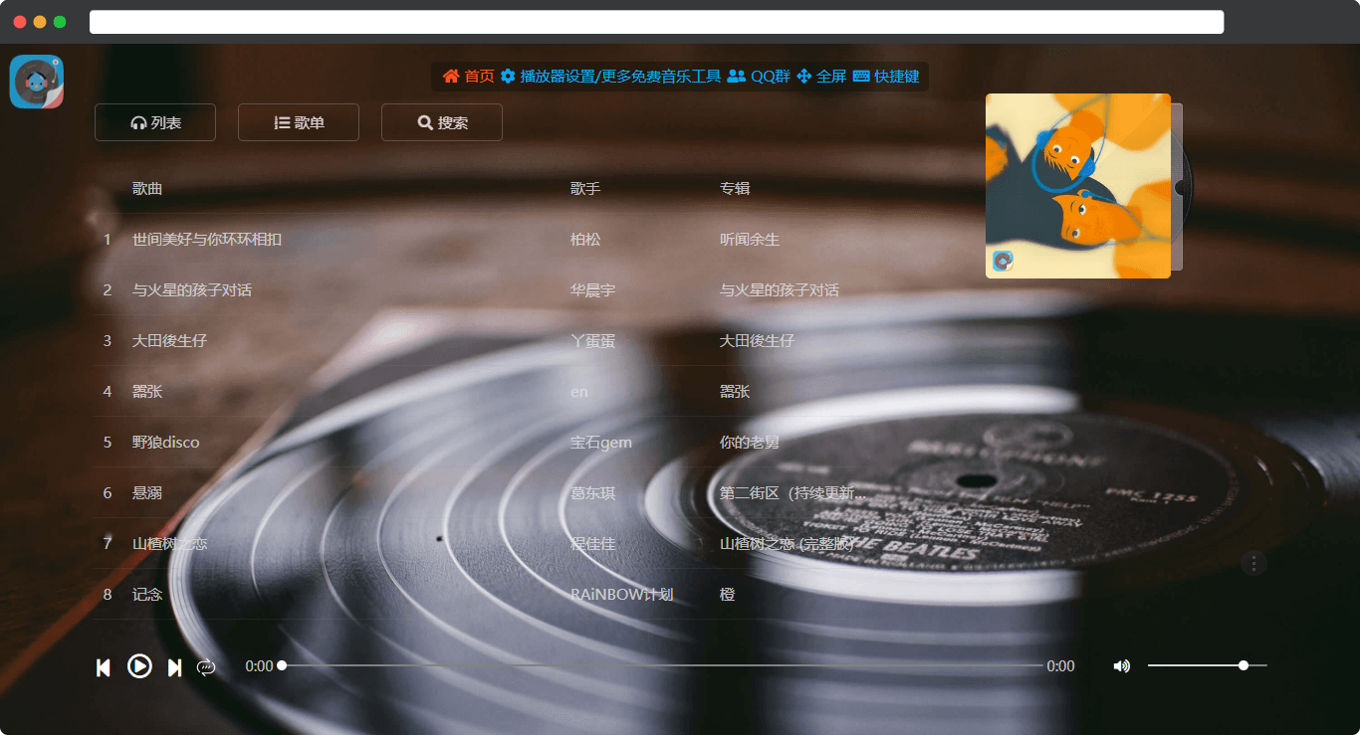Click artist 柏松
Image resolution: width=1360 pixels, height=735 pixels.
(x=585, y=240)
